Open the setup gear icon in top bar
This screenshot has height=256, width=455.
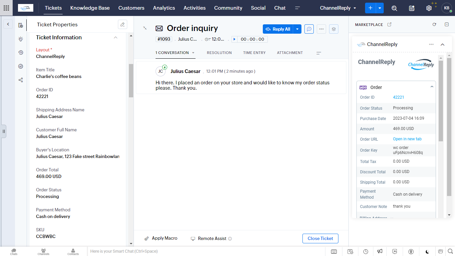pyautogui.click(x=429, y=8)
